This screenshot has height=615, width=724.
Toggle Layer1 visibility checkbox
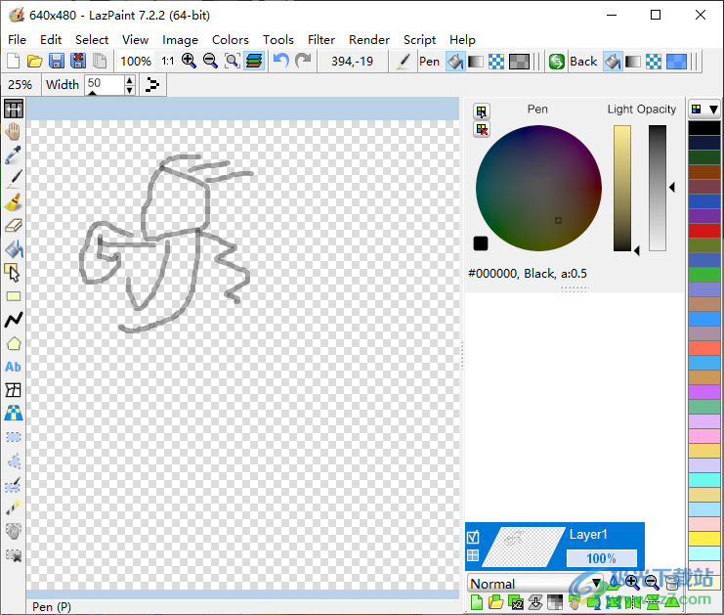pos(473,537)
